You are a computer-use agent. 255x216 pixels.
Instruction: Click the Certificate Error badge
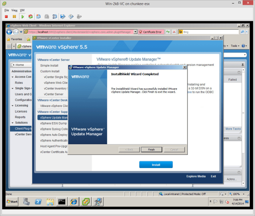(x=151, y=32)
